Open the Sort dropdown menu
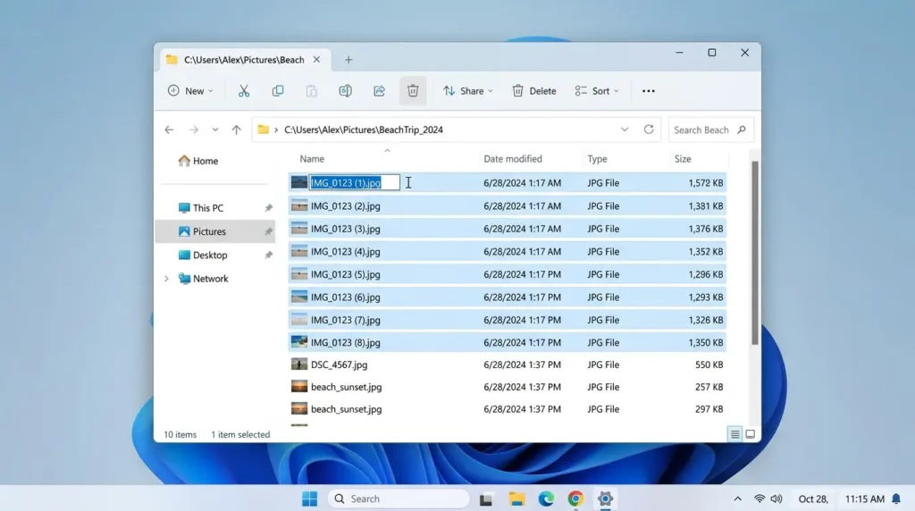This screenshot has width=915, height=511. 596,91
